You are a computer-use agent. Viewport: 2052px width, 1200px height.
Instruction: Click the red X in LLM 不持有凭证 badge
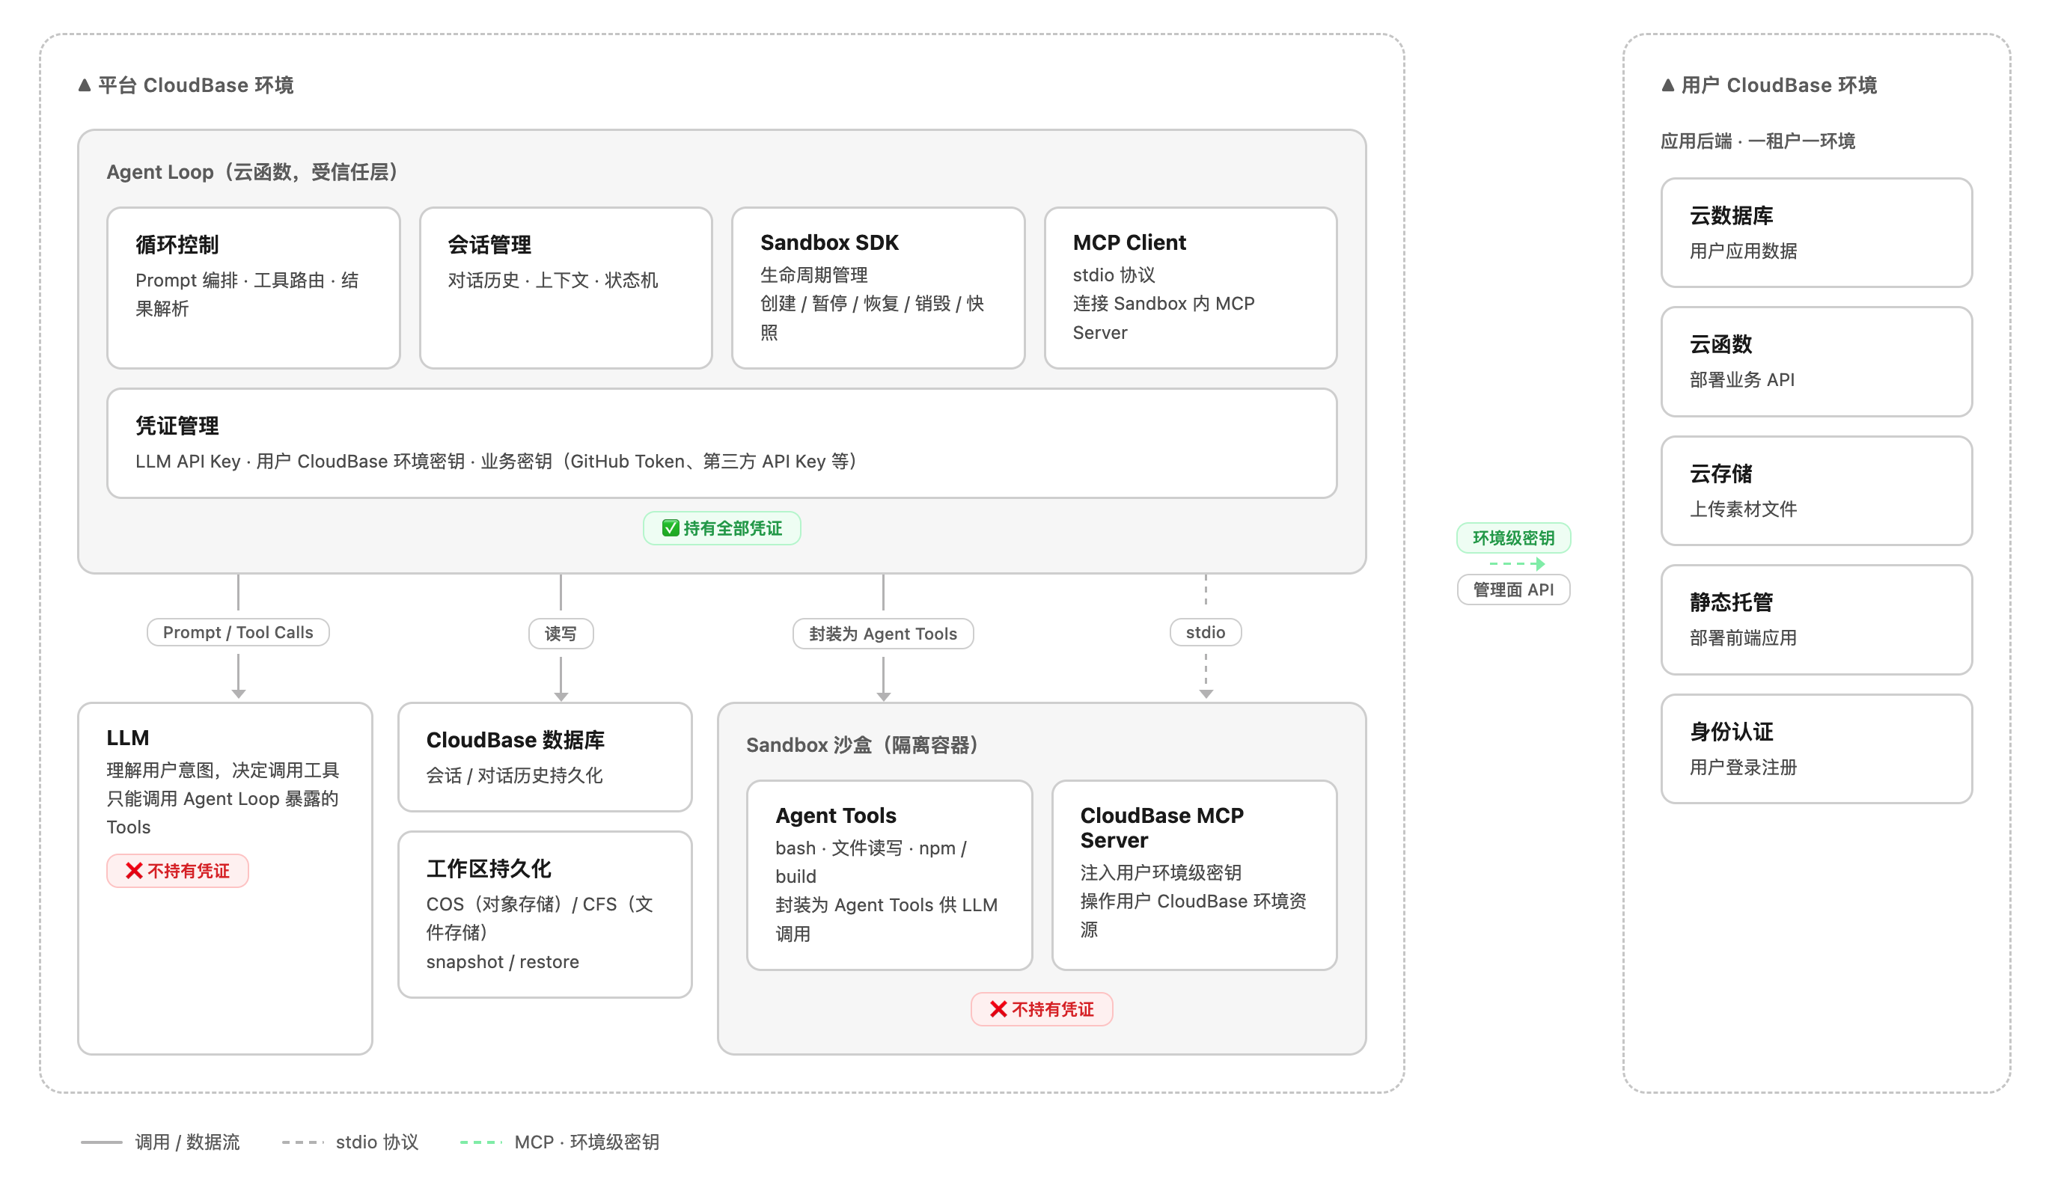pyautogui.click(x=135, y=871)
